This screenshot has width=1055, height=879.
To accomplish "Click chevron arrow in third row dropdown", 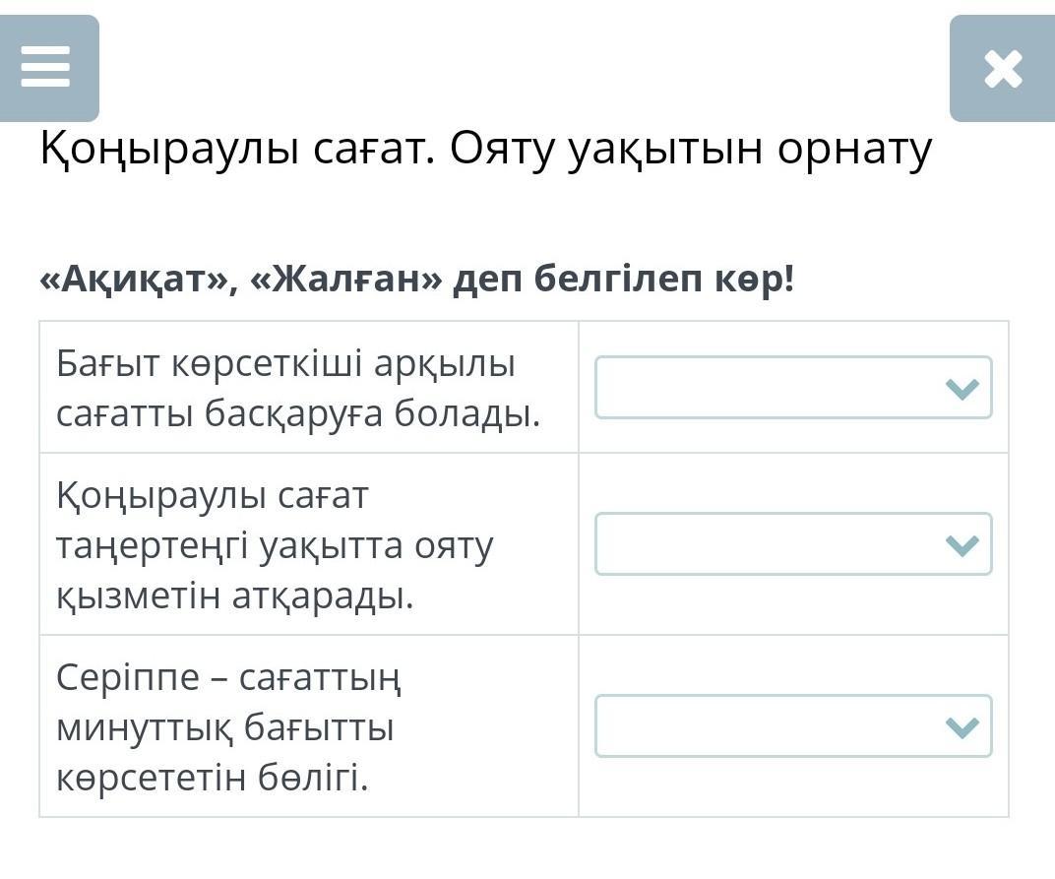I will coord(962,727).
